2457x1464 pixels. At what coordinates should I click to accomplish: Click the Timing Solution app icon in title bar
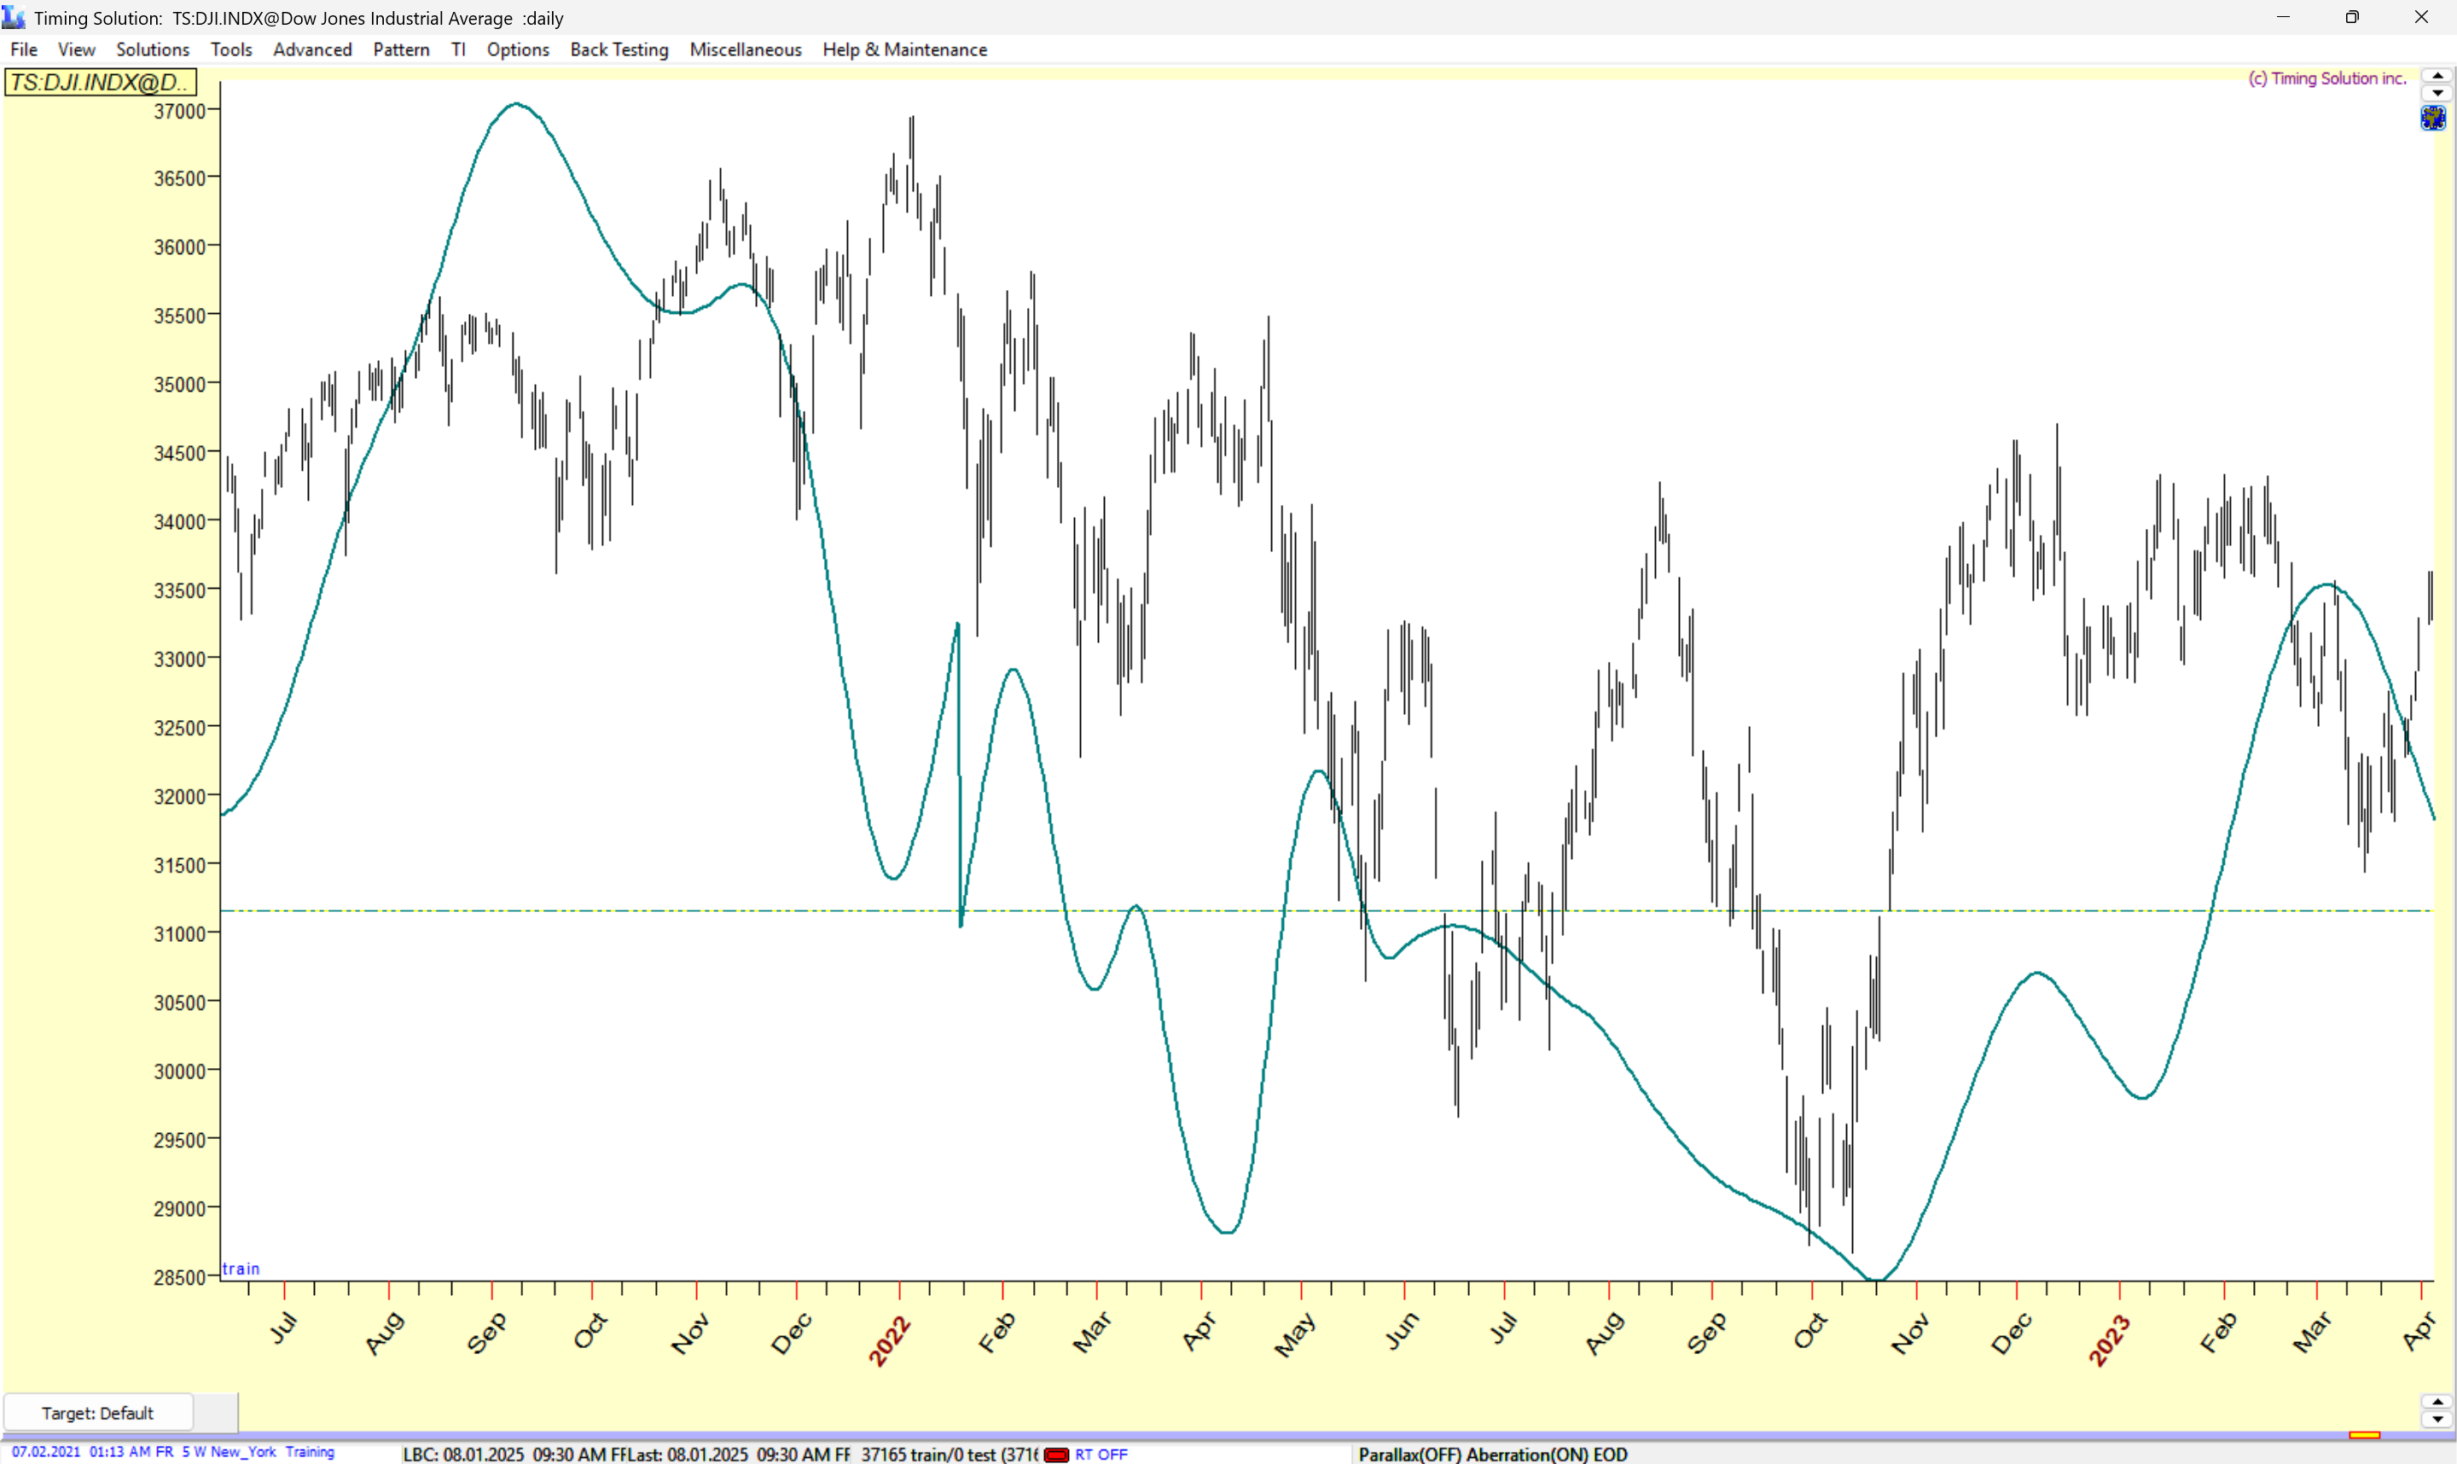(x=14, y=17)
